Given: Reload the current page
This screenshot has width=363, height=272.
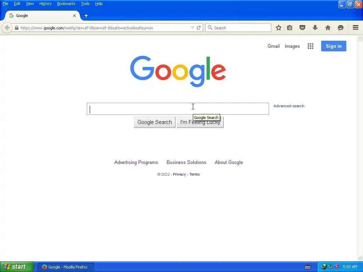Looking at the screenshot, I should click(x=199, y=28).
